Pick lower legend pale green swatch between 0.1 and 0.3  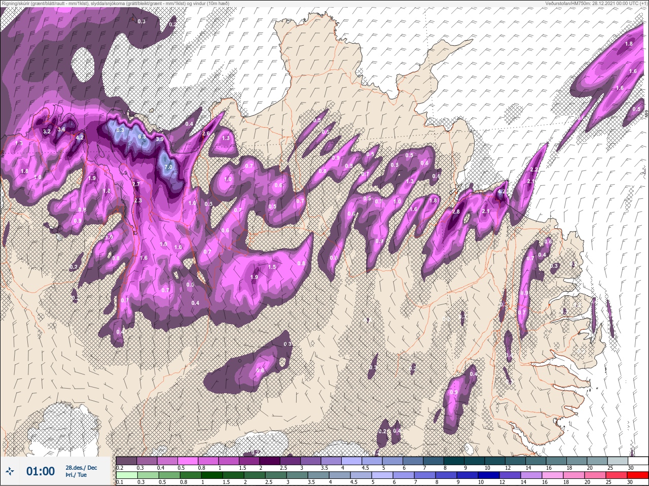click(x=127, y=475)
